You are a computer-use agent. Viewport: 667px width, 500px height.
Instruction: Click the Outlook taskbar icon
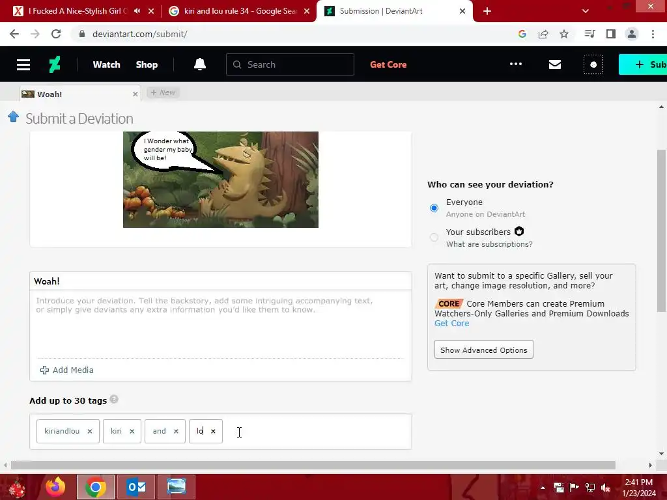[137, 487]
